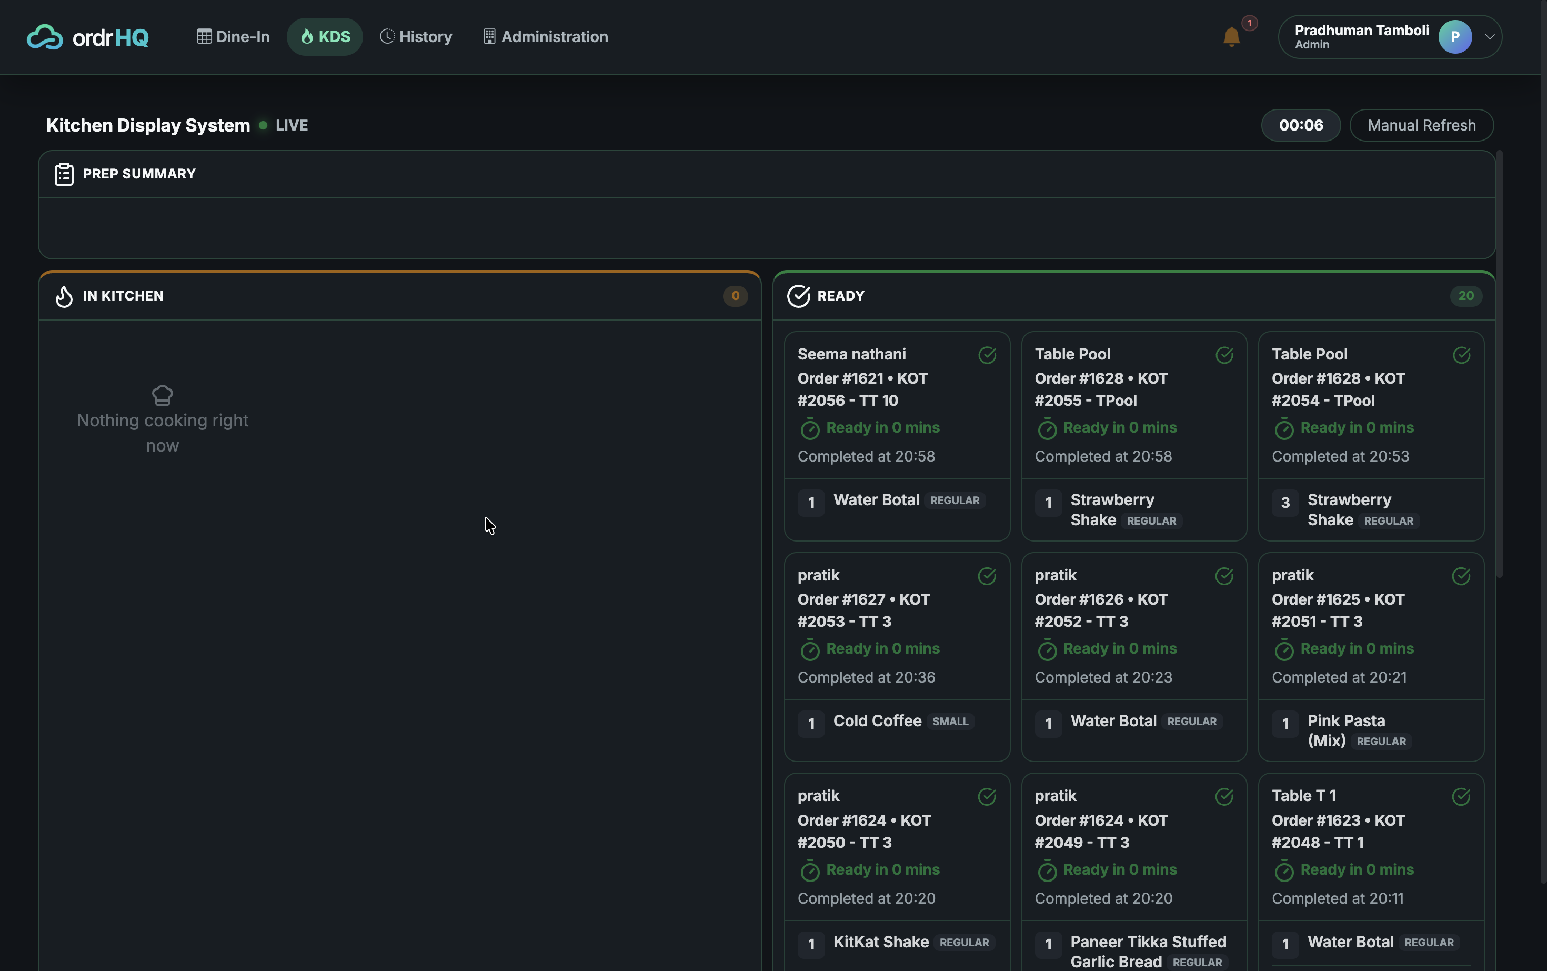
Task: Click the Prep Summary clipboard icon
Action: pyautogui.click(x=64, y=174)
